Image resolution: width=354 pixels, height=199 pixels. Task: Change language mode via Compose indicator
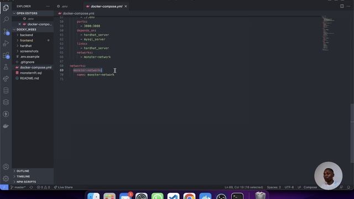click(x=310, y=187)
